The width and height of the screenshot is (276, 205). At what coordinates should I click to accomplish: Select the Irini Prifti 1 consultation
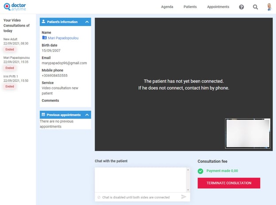(x=16, y=78)
